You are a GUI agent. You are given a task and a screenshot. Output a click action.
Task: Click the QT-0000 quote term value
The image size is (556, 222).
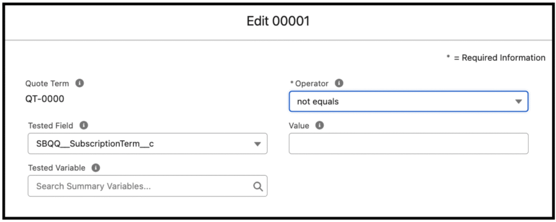coord(45,99)
